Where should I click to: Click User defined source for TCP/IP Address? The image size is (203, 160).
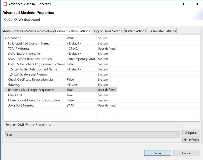pyautogui.click(x=107, y=49)
